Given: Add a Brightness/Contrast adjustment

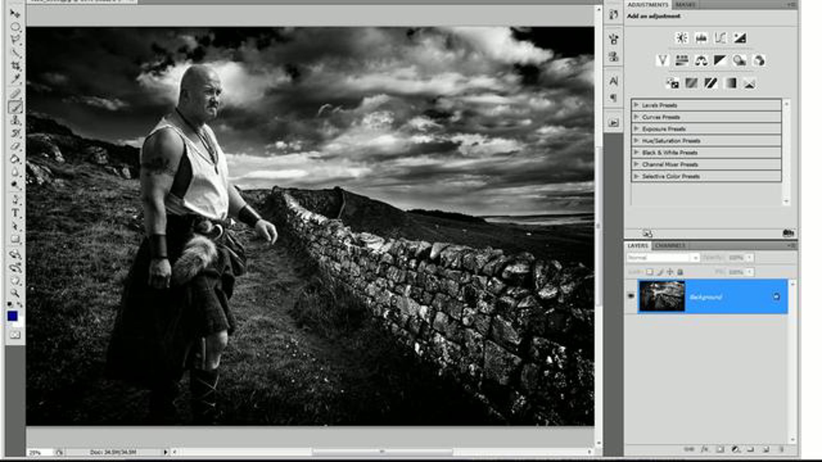Looking at the screenshot, I should [681, 38].
